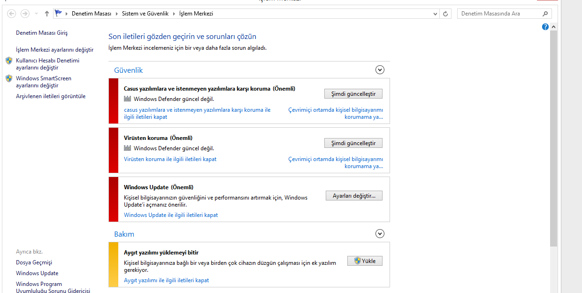Click the vertical scrollbar thumb

click(x=553, y=139)
